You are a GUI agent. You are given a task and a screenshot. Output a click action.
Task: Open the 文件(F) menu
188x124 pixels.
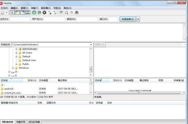tap(4, 8)
